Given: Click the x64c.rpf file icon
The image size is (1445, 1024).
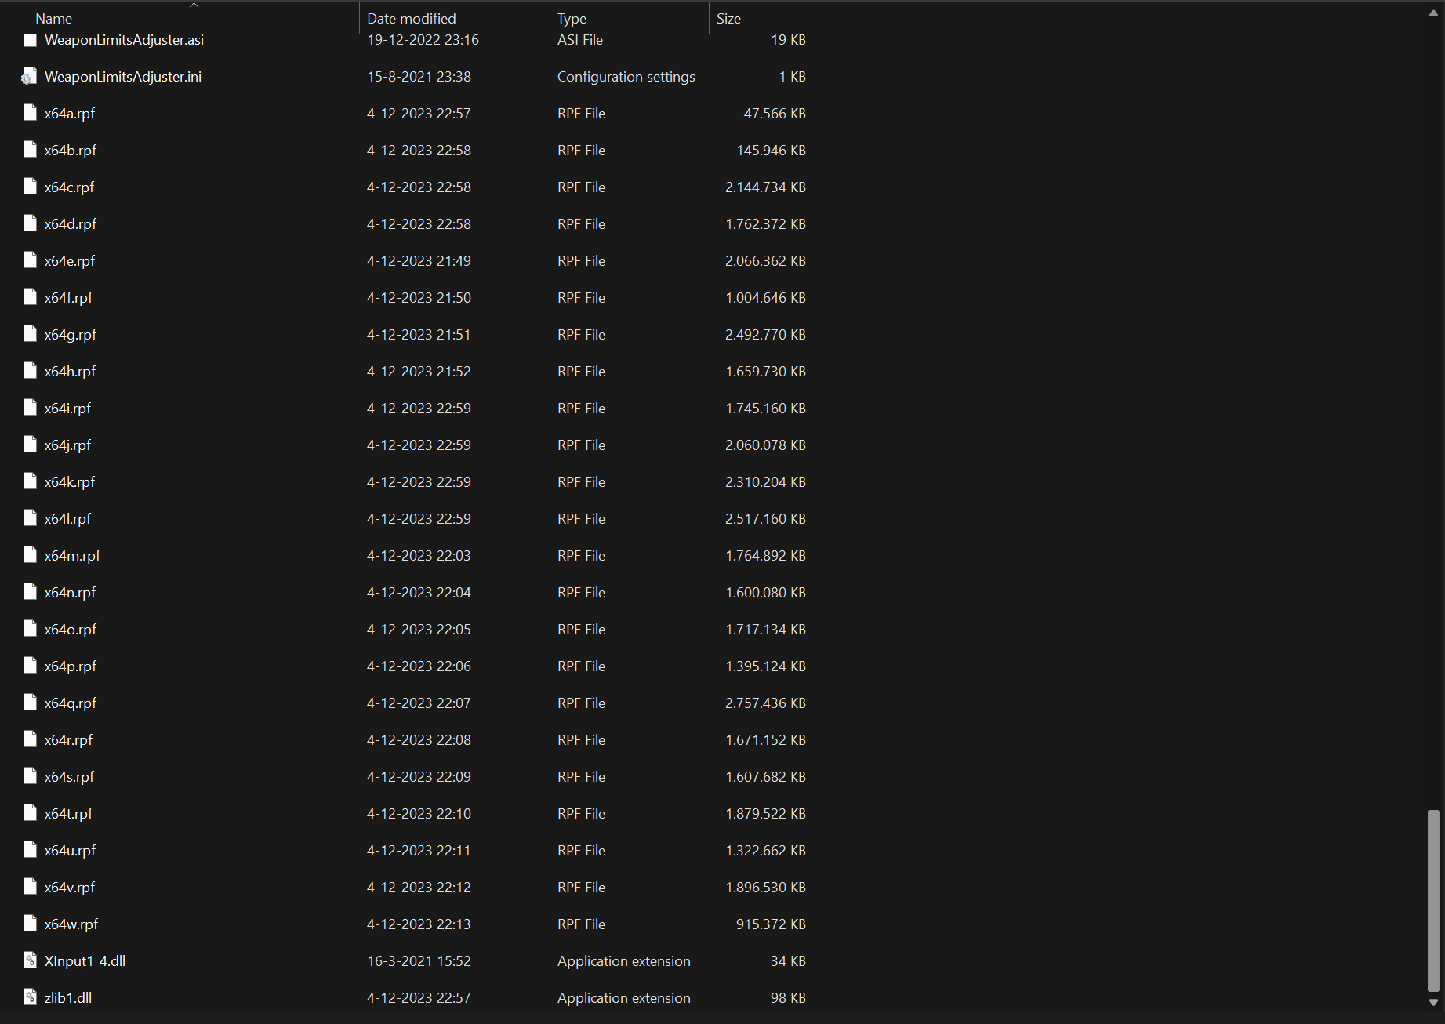Looking at the screenshot, I should (30, 187).
